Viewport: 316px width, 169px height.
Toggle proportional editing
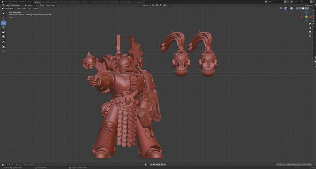tap(164, 5)
